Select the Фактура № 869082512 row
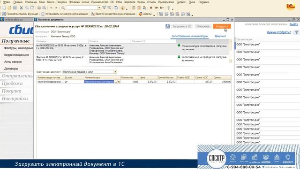Viewport: 300px width, 169px height. pos(132,59)
